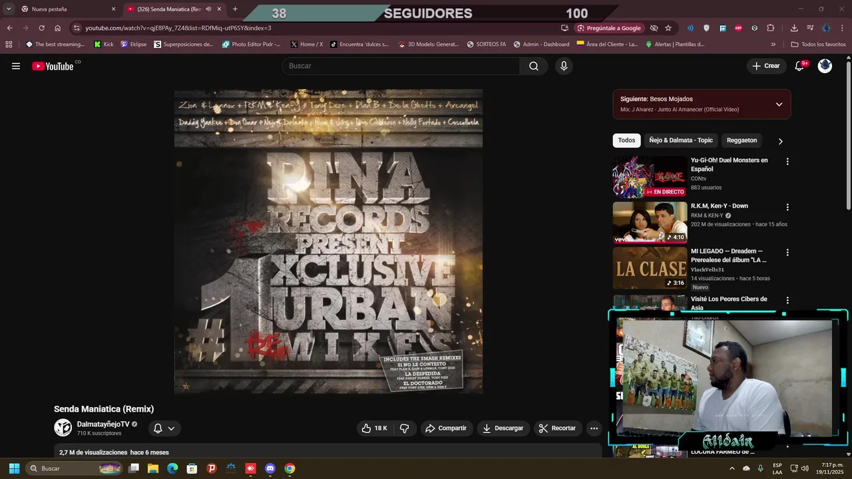852x479 pixels.
Task: Reload the page with the browser refresh button
Action: pyautogui.click(x=41, y=28)
